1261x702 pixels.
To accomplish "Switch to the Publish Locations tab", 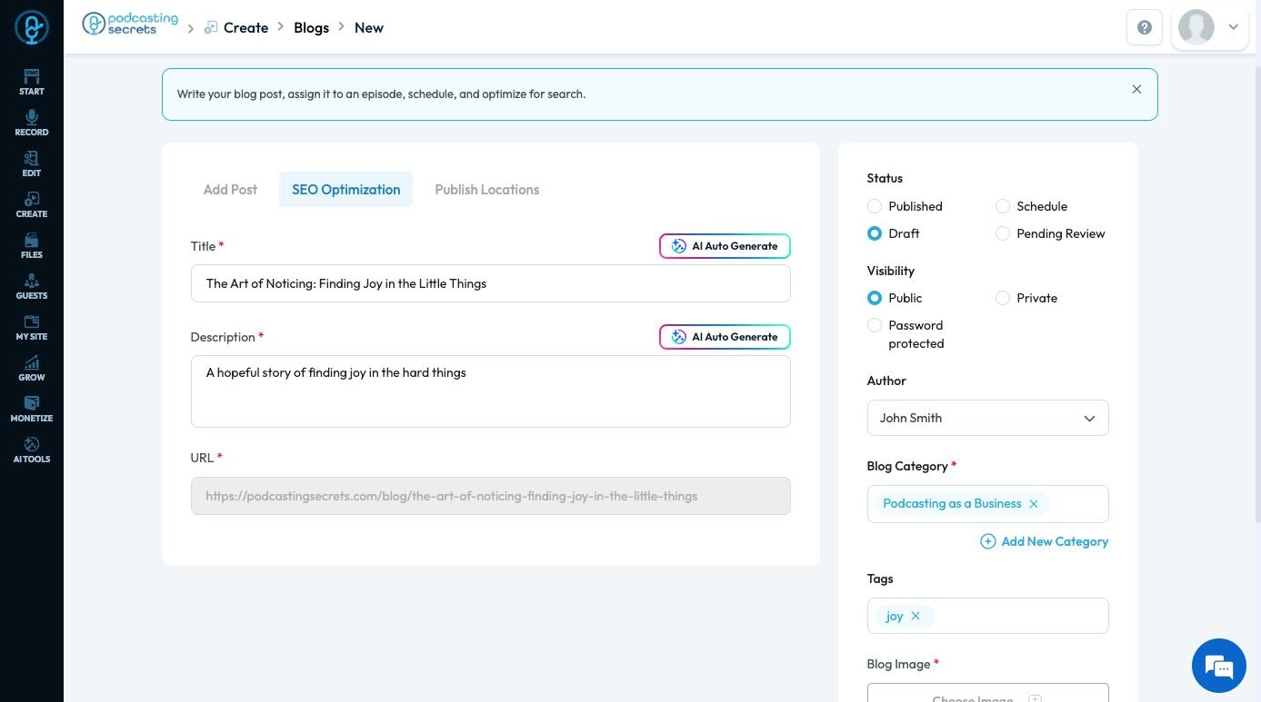I will (x=486, y=189).
